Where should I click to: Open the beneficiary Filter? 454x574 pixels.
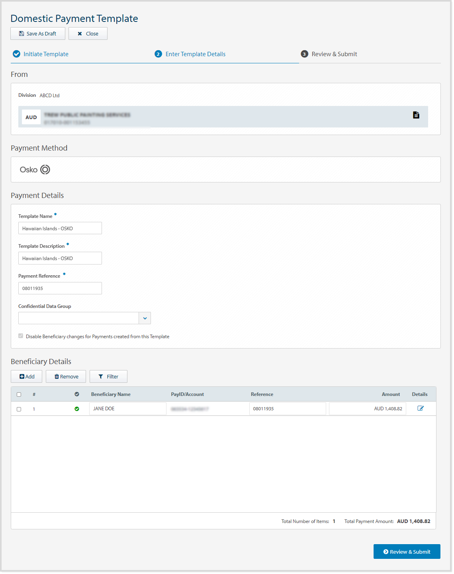coord(108,376)
